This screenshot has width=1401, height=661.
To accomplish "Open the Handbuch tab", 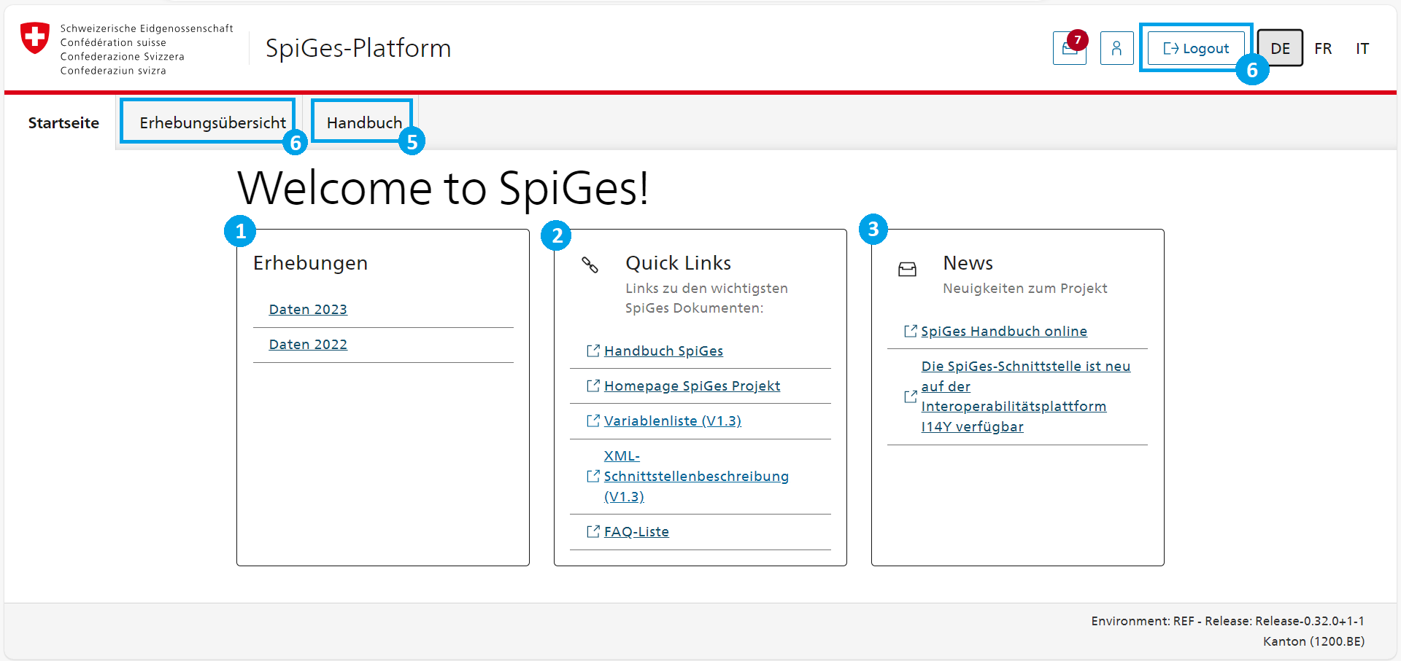I will [364, 122].
